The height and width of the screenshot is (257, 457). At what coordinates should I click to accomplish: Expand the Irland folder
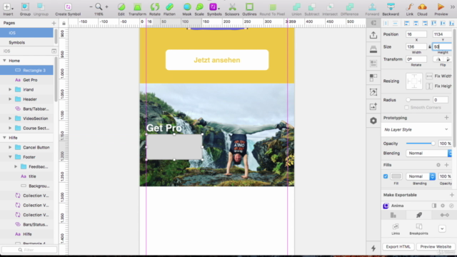[10, 89]
